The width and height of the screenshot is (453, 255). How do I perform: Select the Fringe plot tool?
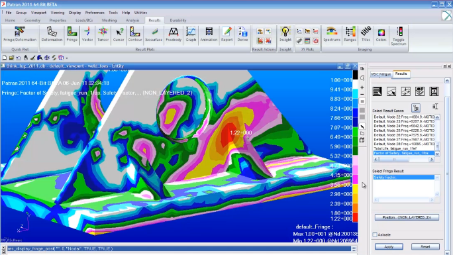[x=72, y=34]
